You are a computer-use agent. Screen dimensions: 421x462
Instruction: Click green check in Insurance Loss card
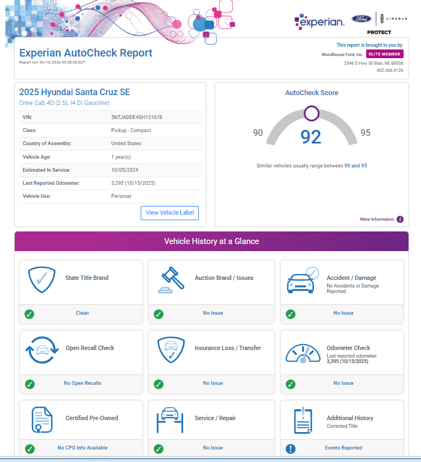[x=159, y=384]
